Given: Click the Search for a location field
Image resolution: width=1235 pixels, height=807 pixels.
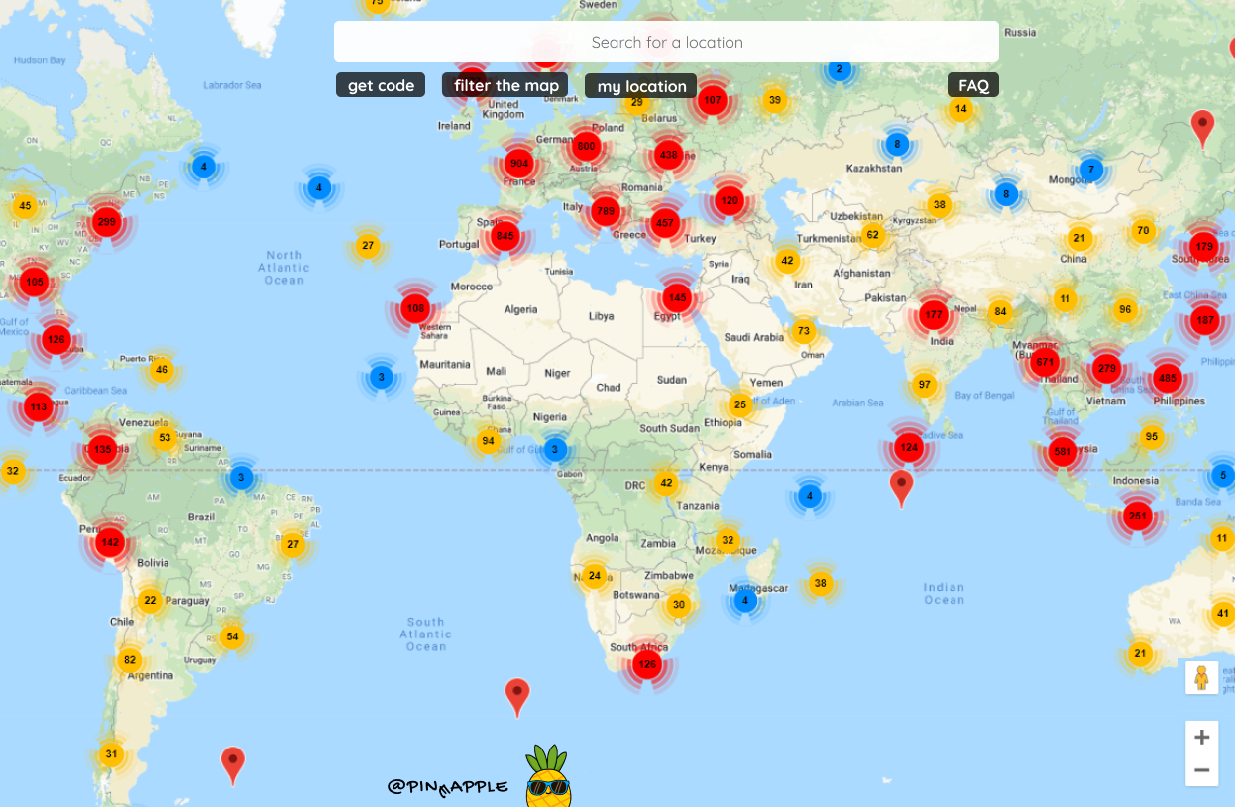Looking at the screenshot, I should coord(666,42).
